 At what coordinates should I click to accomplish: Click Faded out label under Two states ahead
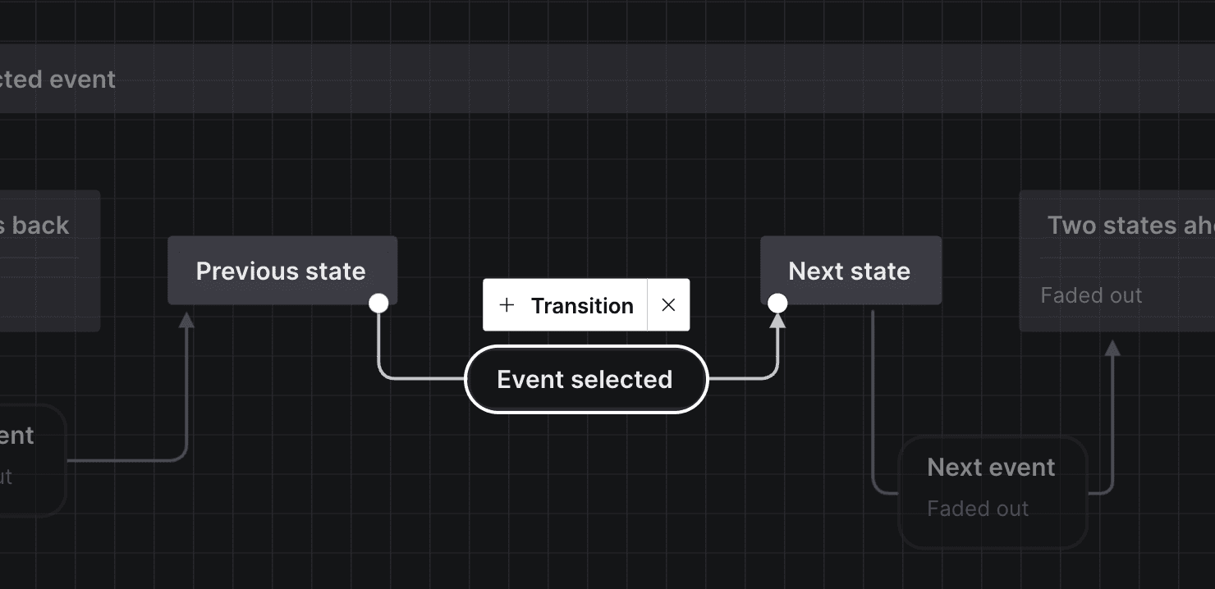(x=1091, y=294)
